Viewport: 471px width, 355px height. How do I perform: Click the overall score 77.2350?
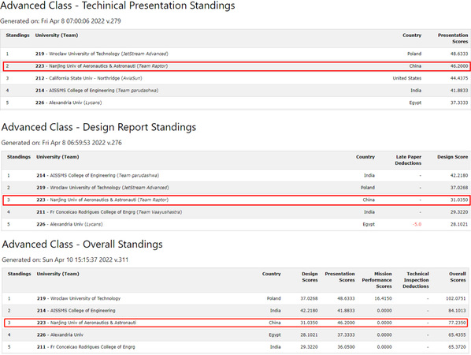pos(457,323)
